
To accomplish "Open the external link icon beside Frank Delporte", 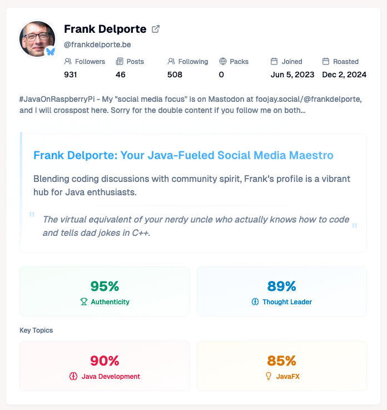I will pyautogui.click(x=156, y=29).
